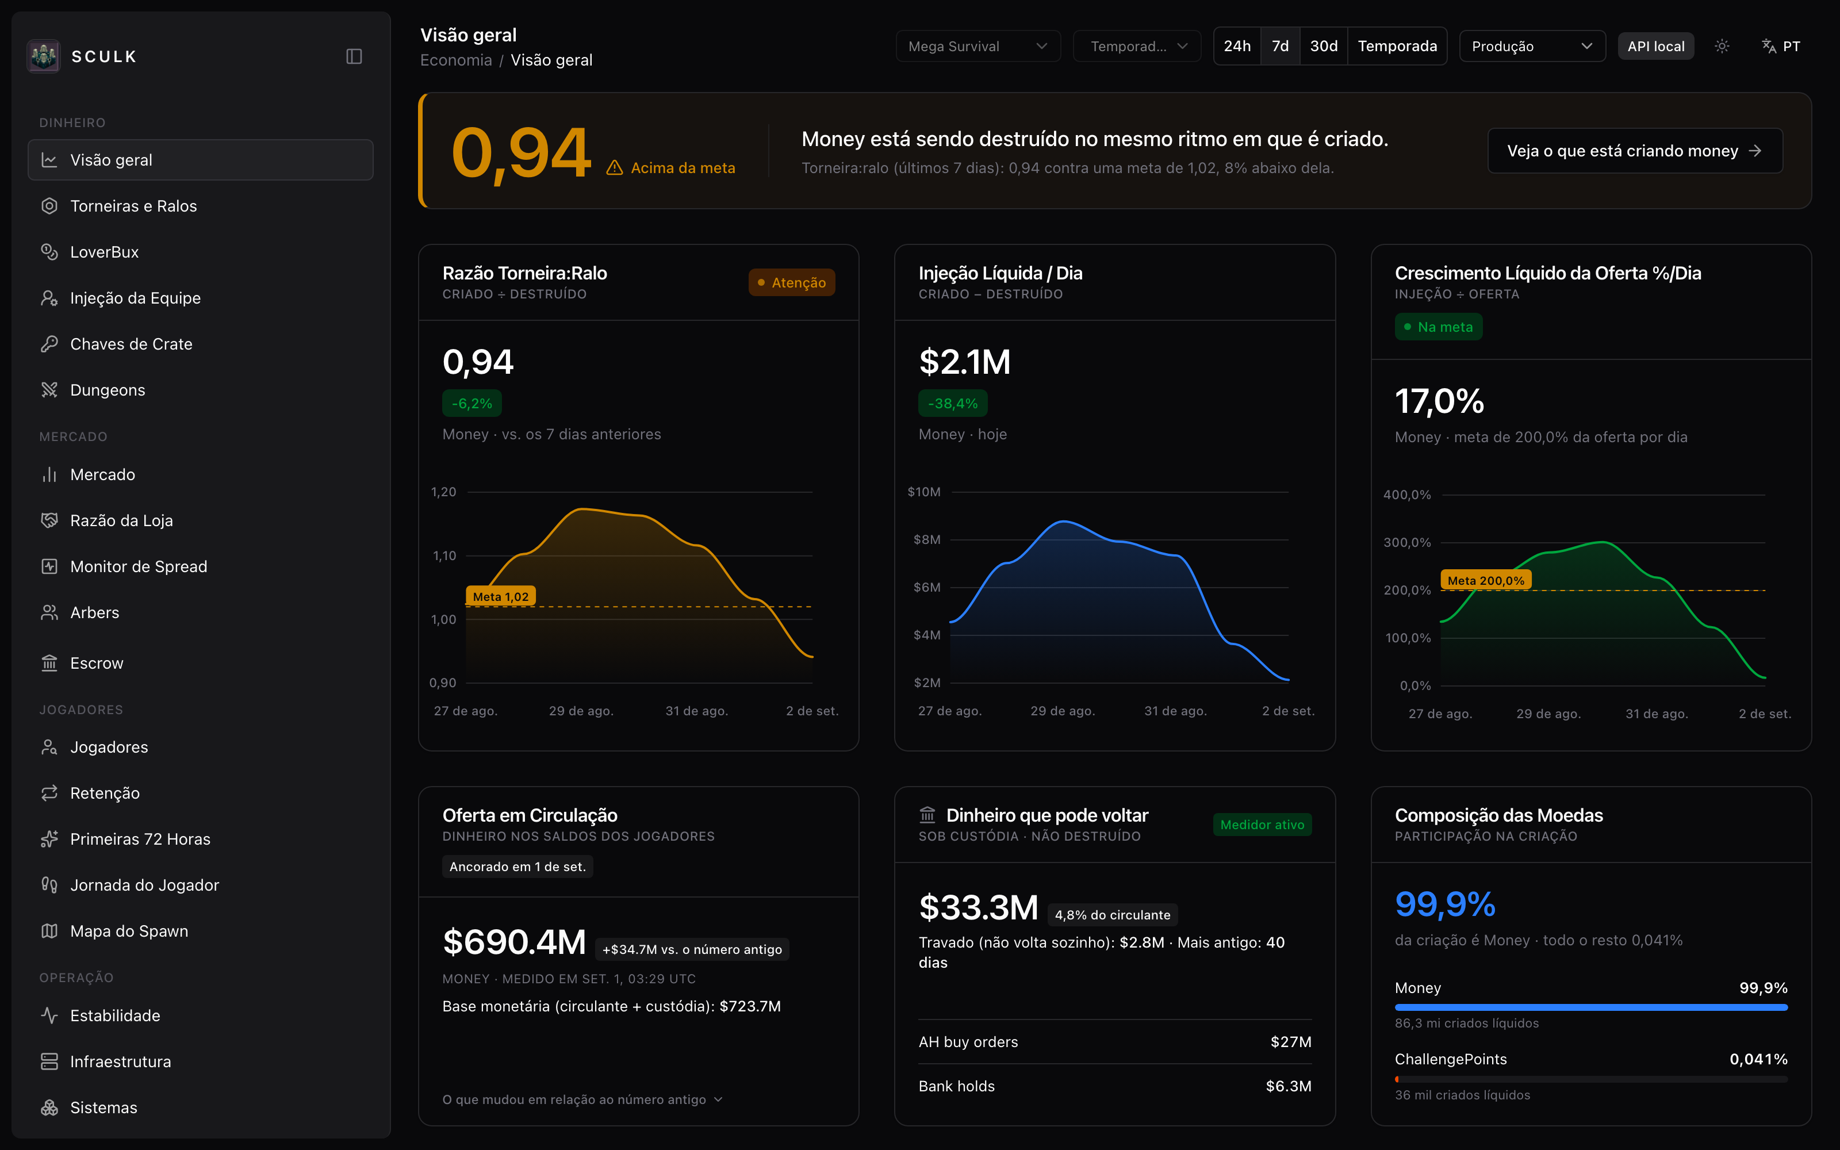The height and width of the screenshot is (1150, 1840).
Task: Select the 24h time range
Action: 1237,47
